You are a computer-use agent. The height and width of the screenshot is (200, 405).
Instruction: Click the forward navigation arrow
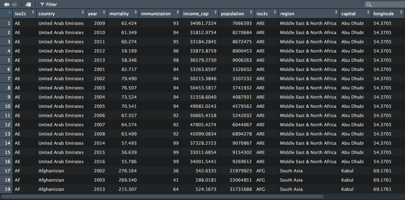pos(15,4)
